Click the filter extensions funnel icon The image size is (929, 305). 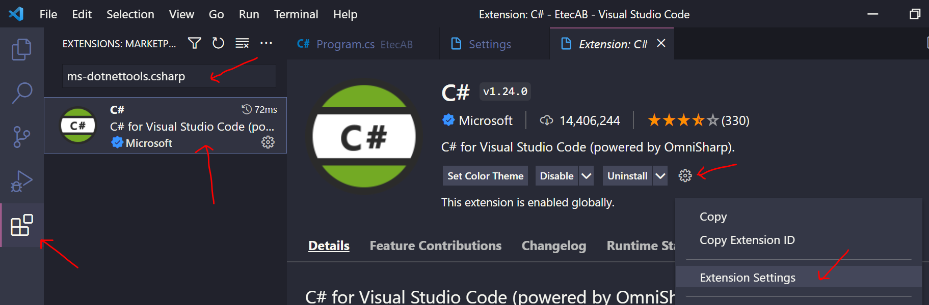[194, 43]
